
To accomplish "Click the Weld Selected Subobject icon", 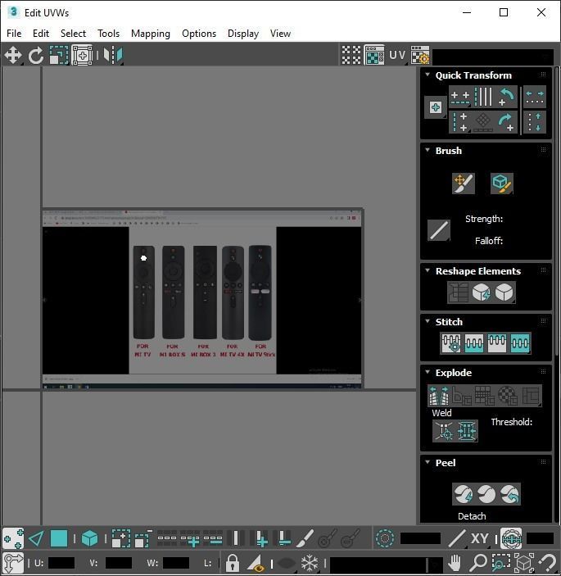I will 467,430.
